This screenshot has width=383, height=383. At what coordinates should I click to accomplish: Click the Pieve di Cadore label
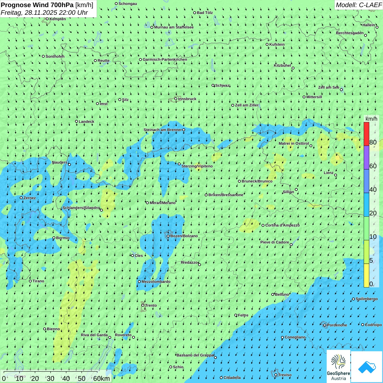(x=275, y=242)
